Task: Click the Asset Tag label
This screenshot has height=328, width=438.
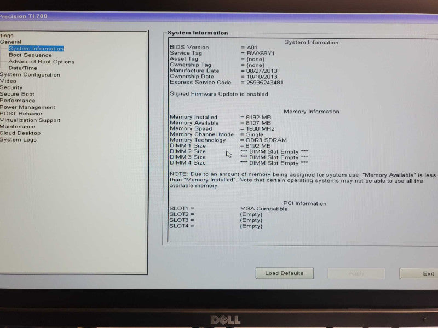Action: pyautogui.click(x=184, y=59)
